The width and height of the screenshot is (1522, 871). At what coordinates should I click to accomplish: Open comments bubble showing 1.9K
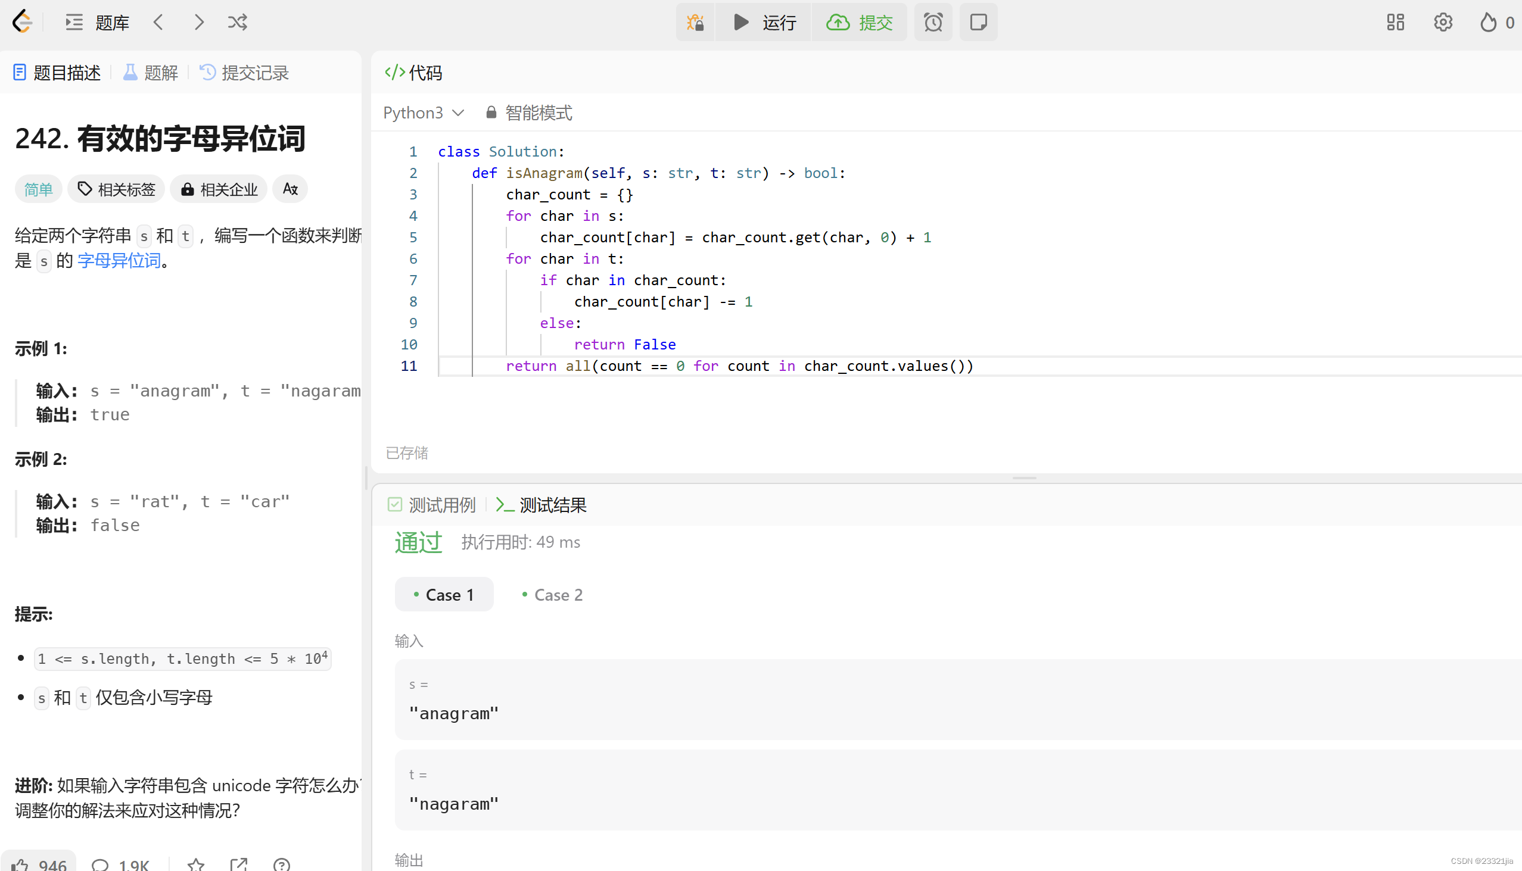(x=120, y=864)
